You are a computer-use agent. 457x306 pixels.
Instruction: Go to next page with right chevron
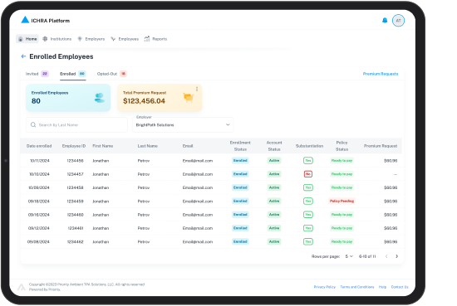click(396, 256)
